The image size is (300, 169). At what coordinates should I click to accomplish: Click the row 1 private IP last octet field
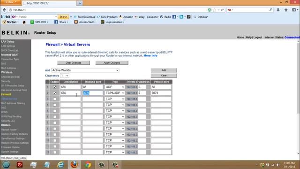pos(142,87)
